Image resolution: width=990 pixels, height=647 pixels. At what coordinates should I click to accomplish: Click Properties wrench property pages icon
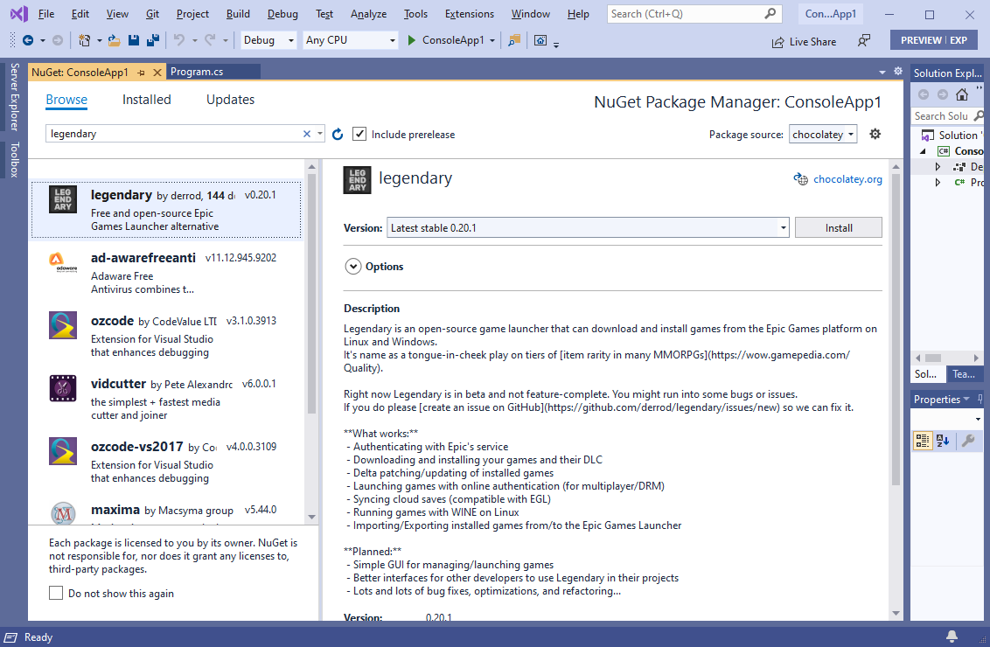click(967, 441)
